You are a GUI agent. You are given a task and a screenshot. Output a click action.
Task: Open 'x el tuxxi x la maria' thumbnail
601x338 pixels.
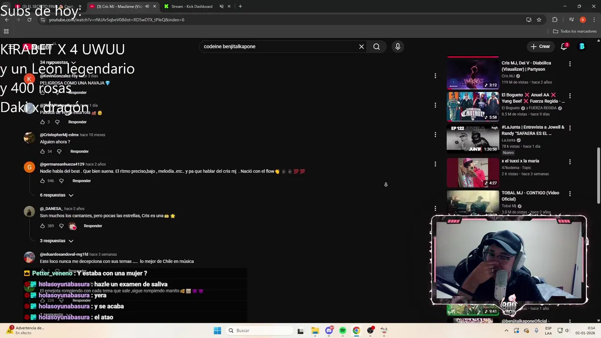(473, 172)
